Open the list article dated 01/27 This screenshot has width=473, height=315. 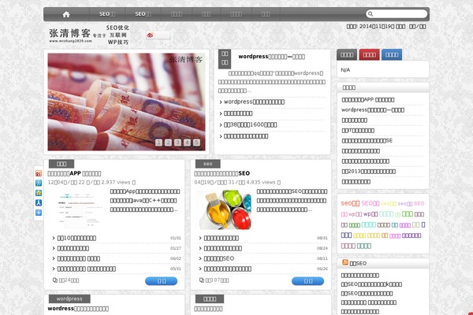tap(73, 248)
